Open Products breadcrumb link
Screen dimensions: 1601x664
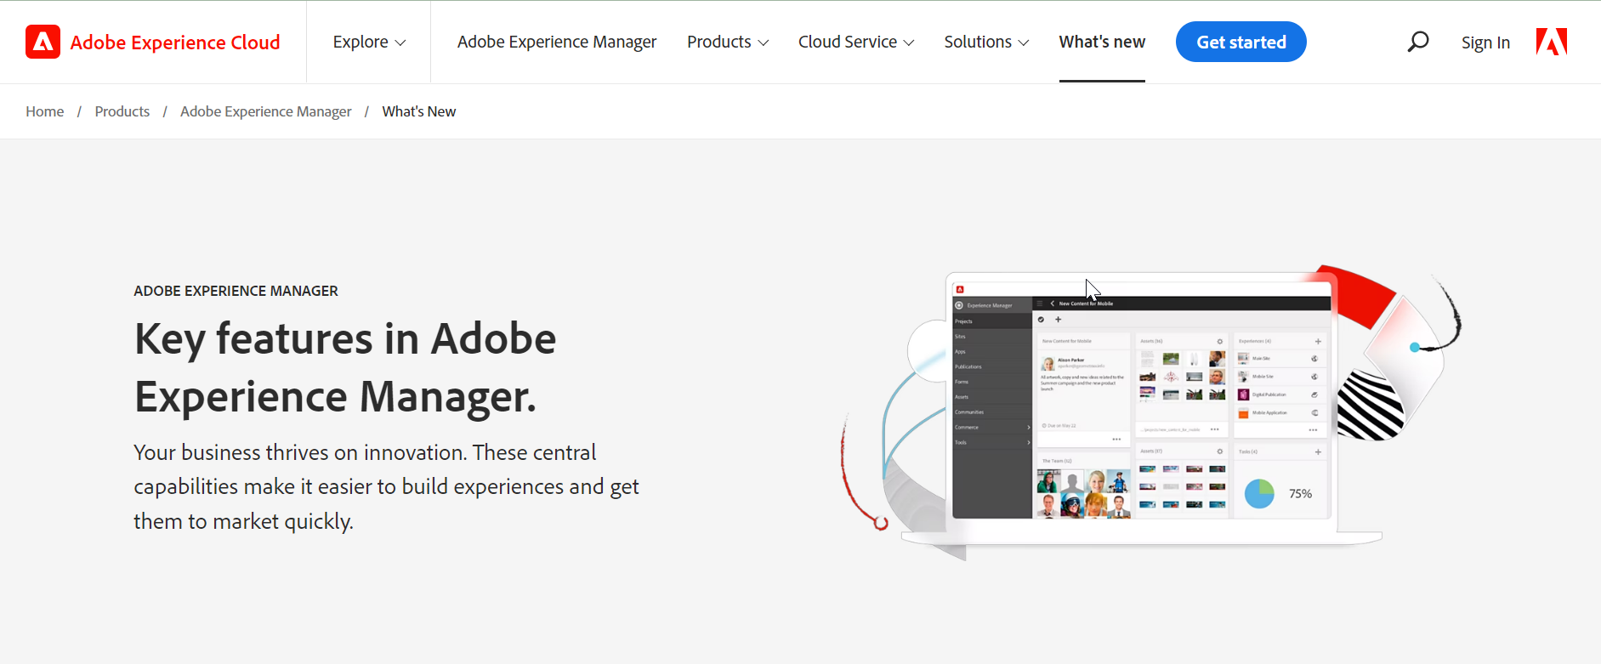click(x=122, y=111)
